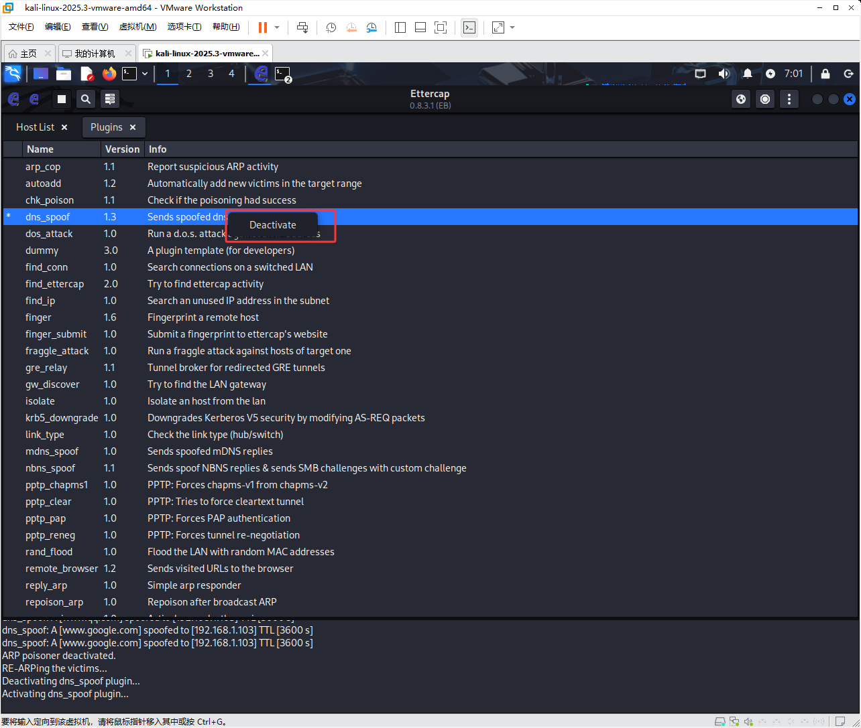The width and height of the screenshot is (861, 728).
Task: Open the file manager from the Kali panel
Action: tap(64, 74)
